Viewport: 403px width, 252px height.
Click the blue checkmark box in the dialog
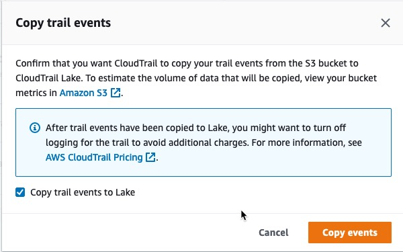pos(20,192)
